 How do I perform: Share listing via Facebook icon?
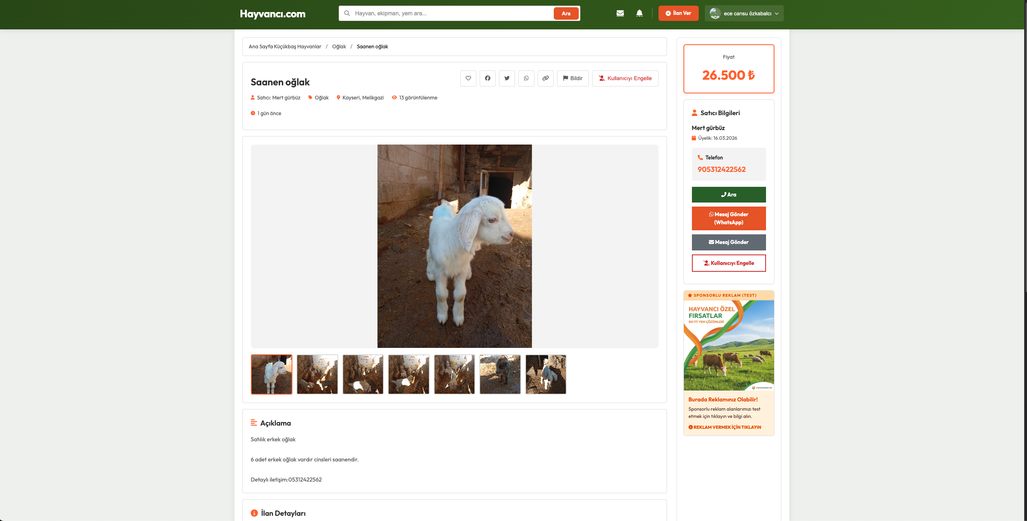(487, 78)
